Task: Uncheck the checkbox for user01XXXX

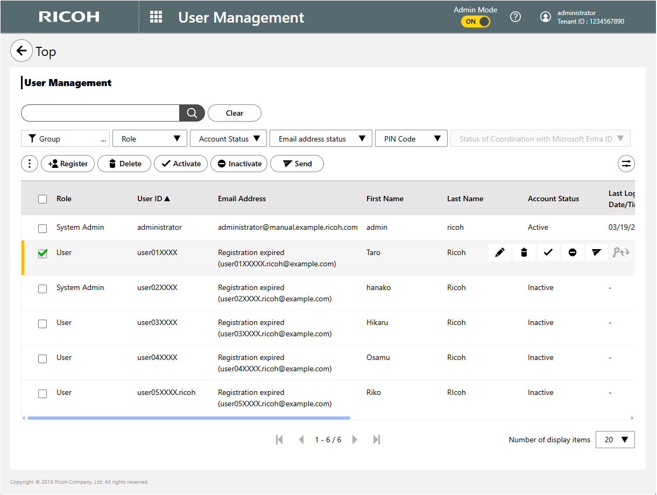Action: click(x=43, y=253)
